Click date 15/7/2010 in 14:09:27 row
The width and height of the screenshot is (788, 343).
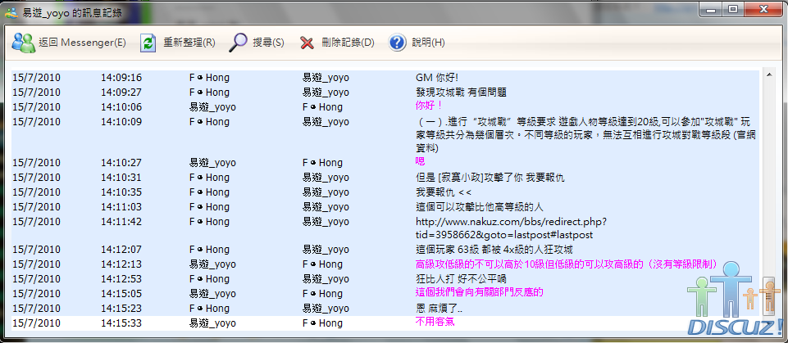(36, 93)
